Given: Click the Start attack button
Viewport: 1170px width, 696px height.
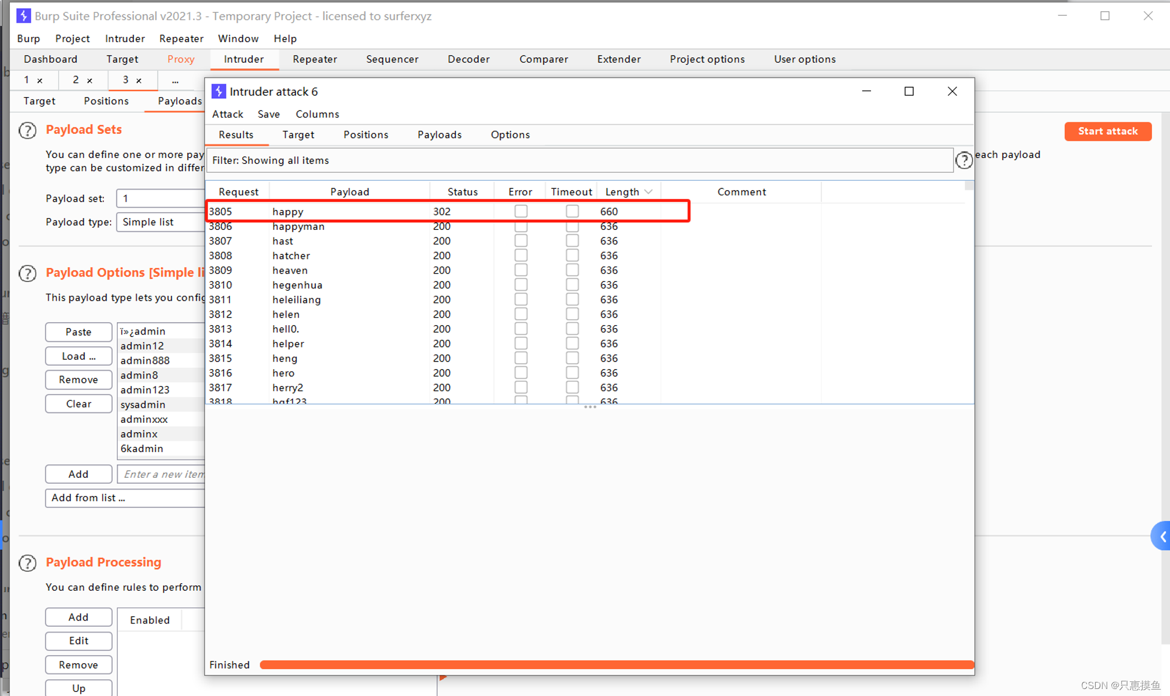Looking at the screenshot, I should (x=1108, y=131).
